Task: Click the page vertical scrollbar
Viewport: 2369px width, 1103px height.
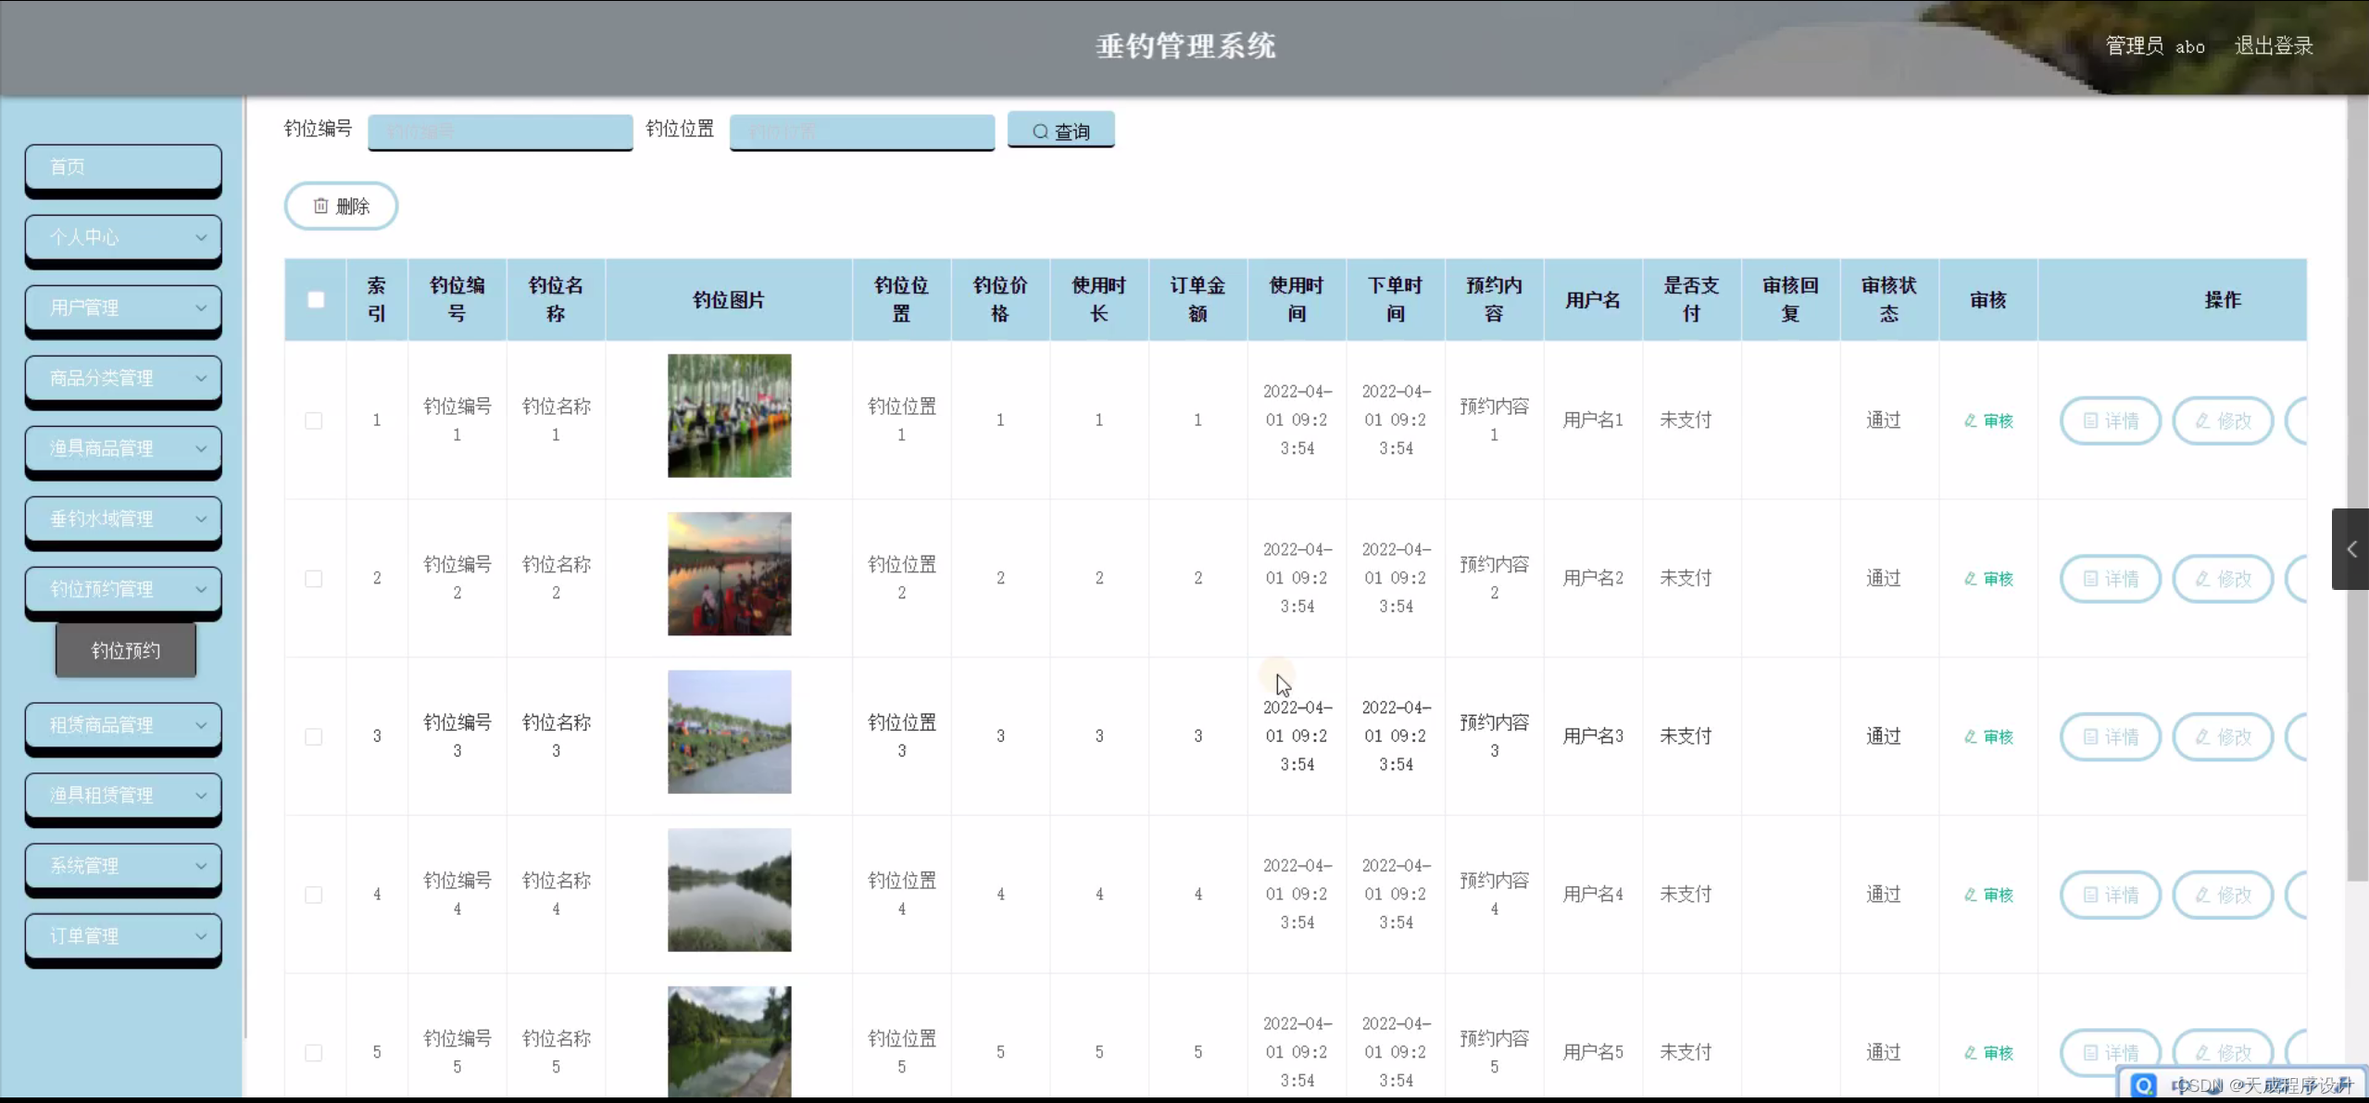Action: pos(2358,491)
